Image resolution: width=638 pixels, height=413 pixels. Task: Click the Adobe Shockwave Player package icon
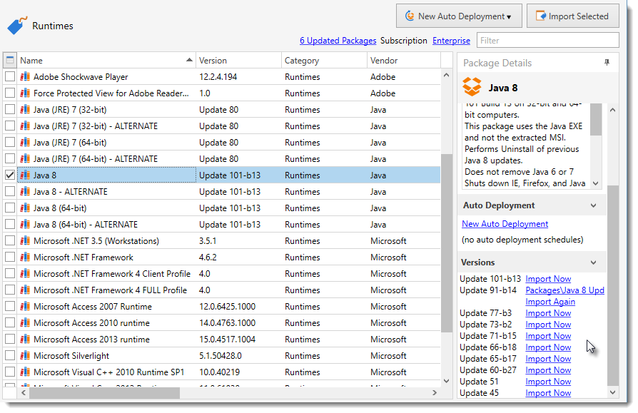(x=26, y=76)
